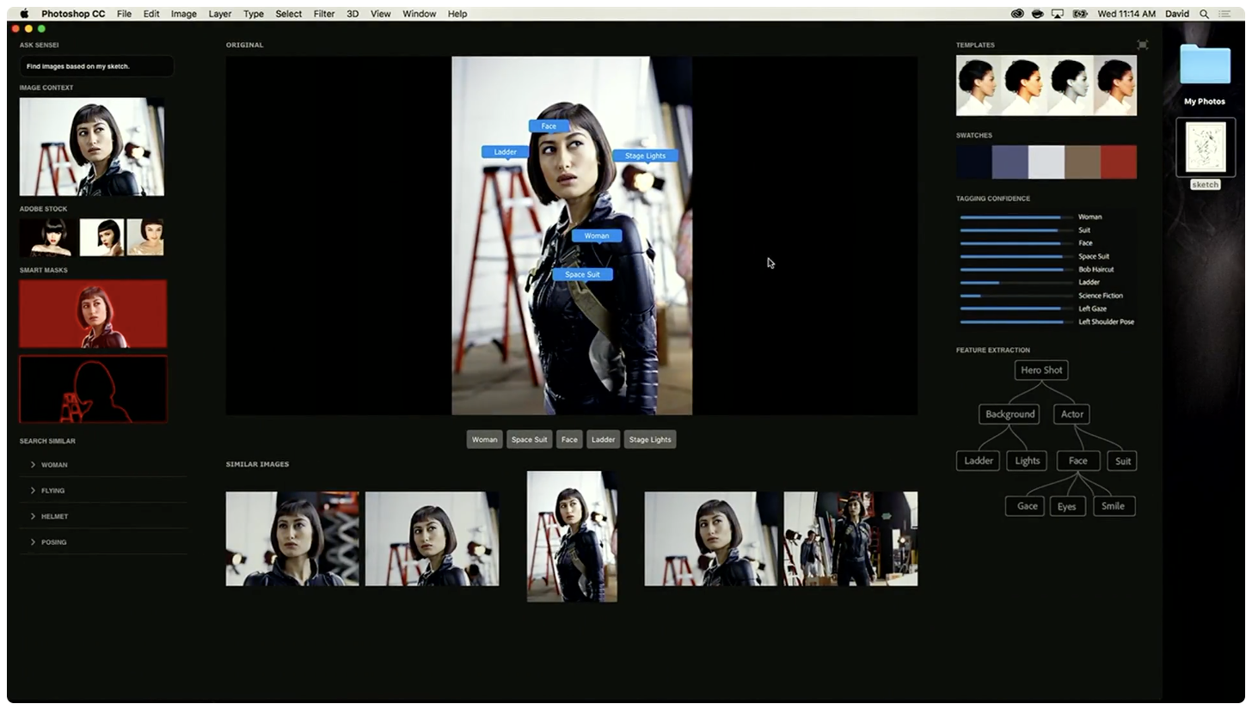Click the blue Space Suit label on photo

coord(582,274)
